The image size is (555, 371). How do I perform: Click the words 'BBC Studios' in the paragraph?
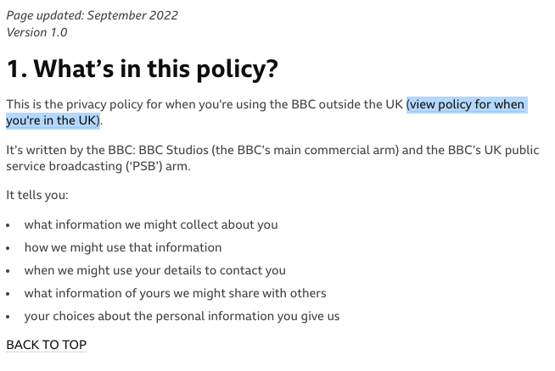173,150
